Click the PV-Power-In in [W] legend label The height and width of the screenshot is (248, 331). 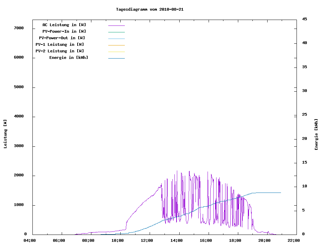[x=67, y=31]
